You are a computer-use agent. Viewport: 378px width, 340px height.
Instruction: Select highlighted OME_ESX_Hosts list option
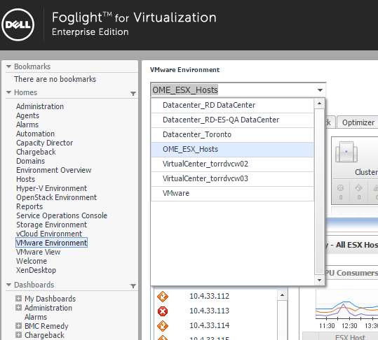coord(232,149)
